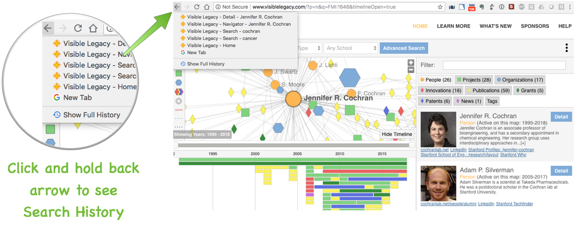This screenshot has width=575, height=226.
Task: Click the red S extension icon
Action: pyautogui.click(x=511, y=6)
